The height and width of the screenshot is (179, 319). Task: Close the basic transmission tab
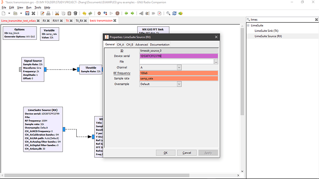click(115, 20)
